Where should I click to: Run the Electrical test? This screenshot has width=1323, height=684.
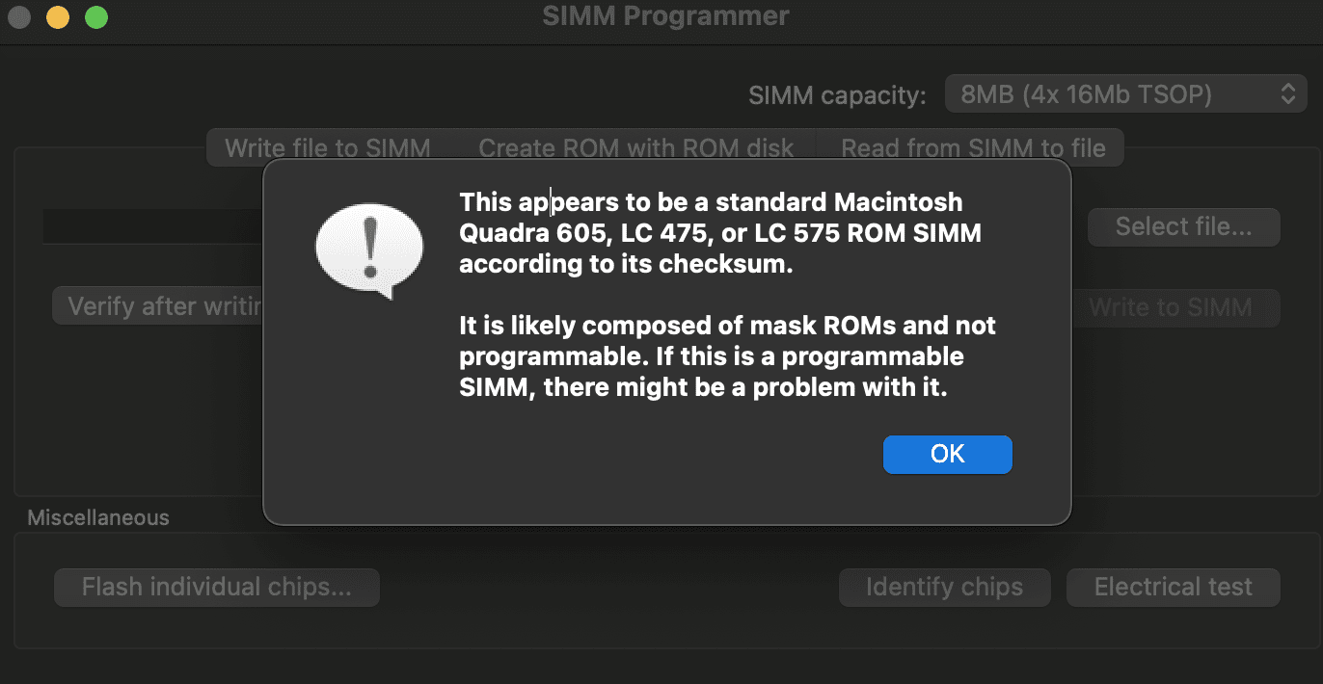(1173, 587)
